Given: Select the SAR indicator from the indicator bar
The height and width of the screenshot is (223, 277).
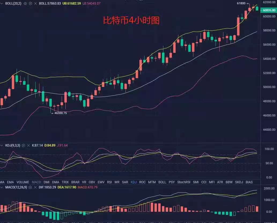Looking at the screenshot, I should tap(125, 182).
